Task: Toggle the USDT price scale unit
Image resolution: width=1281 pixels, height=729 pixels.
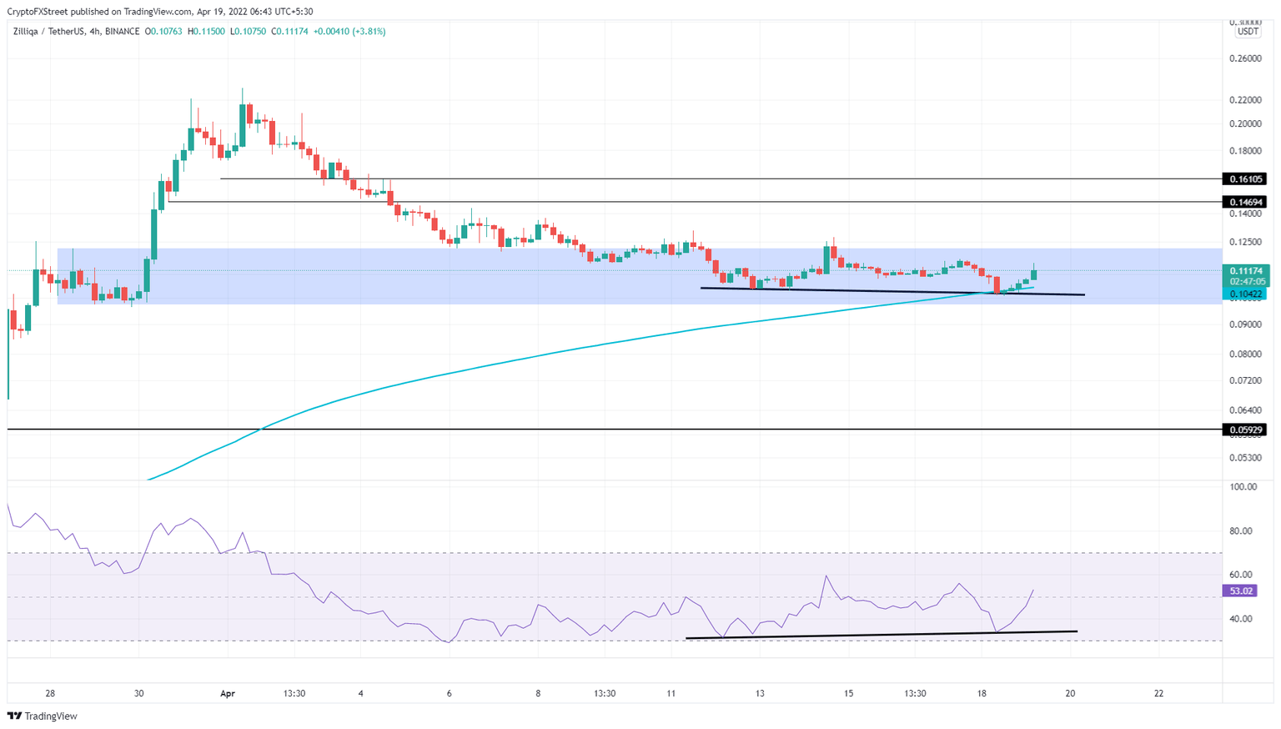Action: point(1248,30)
